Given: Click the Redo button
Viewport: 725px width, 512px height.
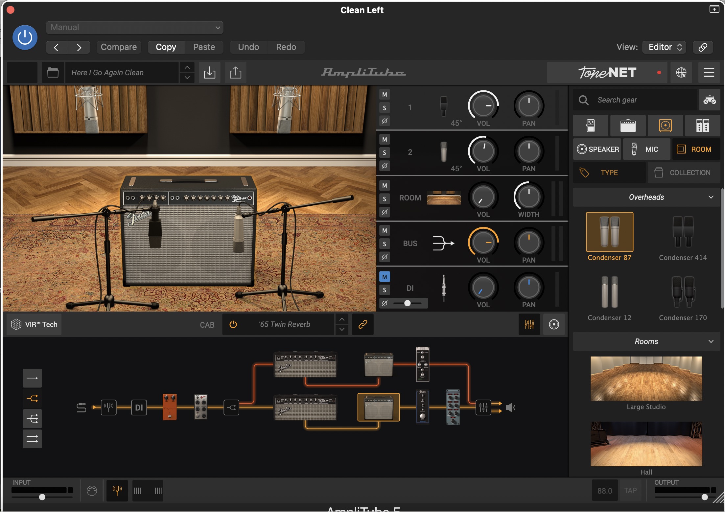Looking at the screenshot, I should click(x=286, y=47).
